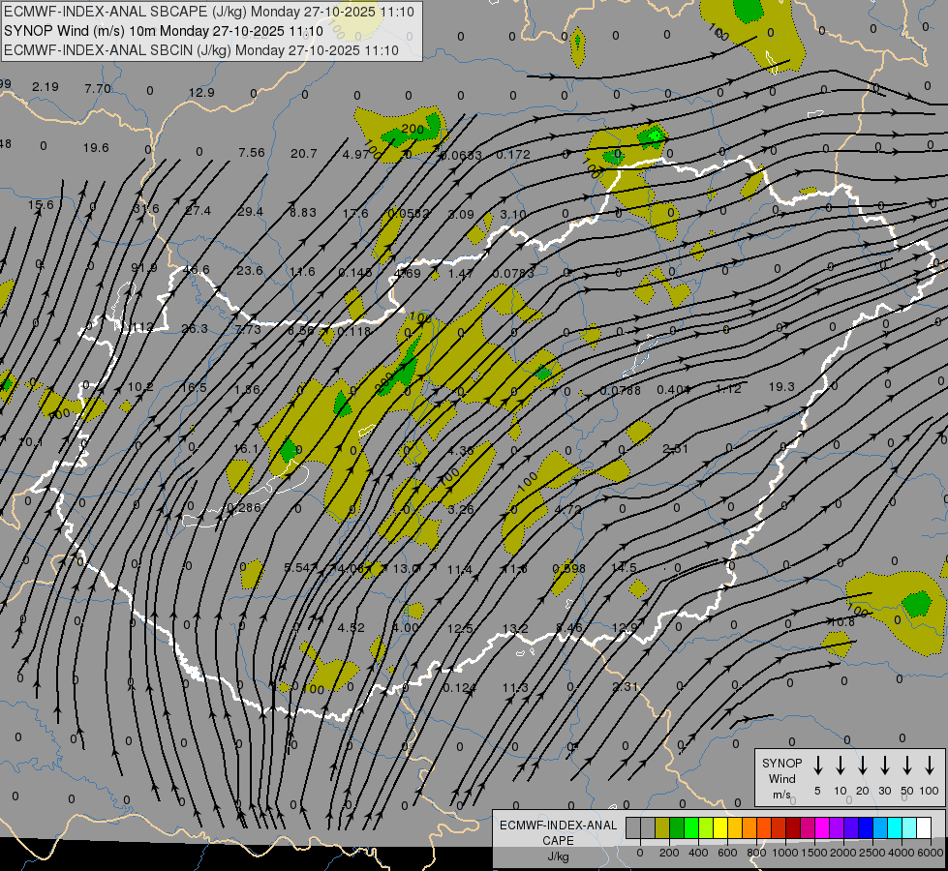
Task: Click the 0.404 value on the map
Action: 674,390
